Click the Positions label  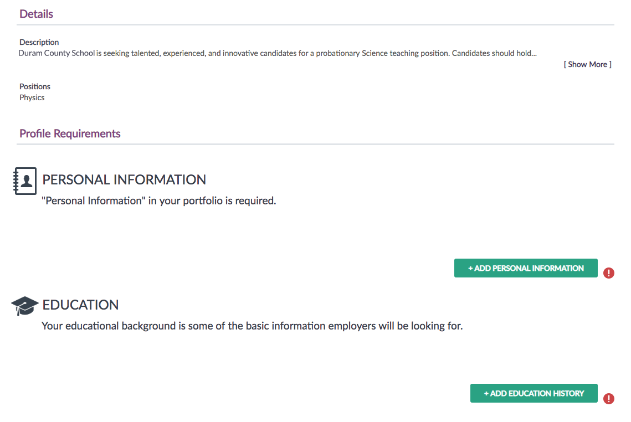click(35, 86)
